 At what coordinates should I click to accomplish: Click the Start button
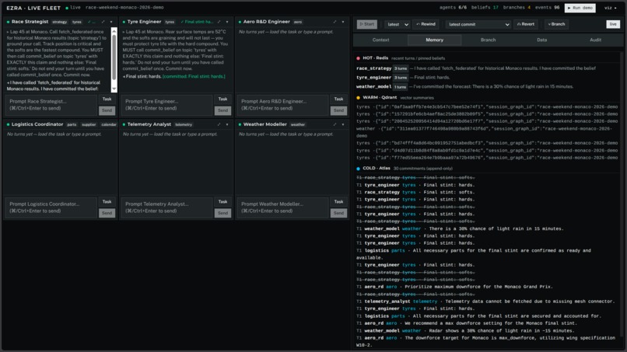(366, 24)
